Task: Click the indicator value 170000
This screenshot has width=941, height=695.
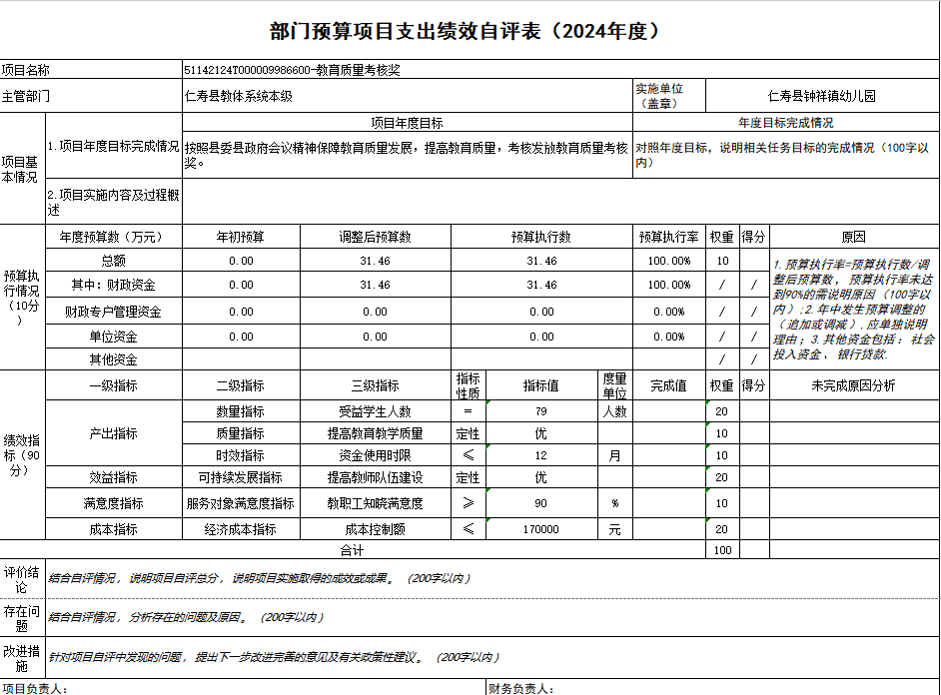Action: [x=540, y=529]
